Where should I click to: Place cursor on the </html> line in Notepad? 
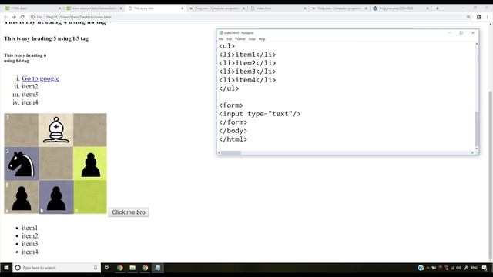coord(233,139)
